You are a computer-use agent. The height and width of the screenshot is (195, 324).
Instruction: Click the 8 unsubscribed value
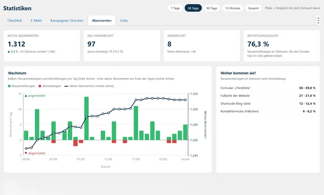(169, 44)
